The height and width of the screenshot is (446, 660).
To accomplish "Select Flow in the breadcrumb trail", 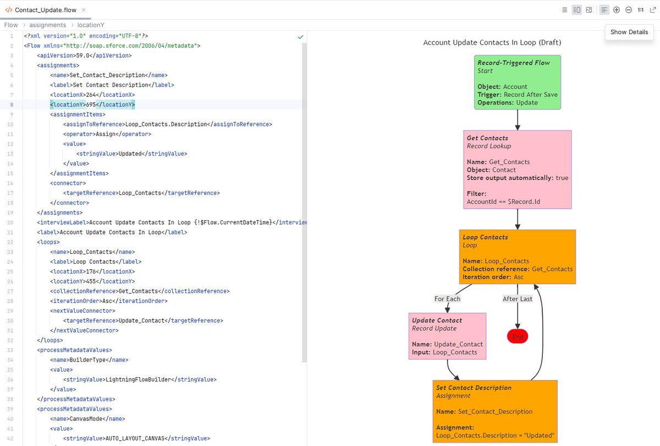I will 10,25.
